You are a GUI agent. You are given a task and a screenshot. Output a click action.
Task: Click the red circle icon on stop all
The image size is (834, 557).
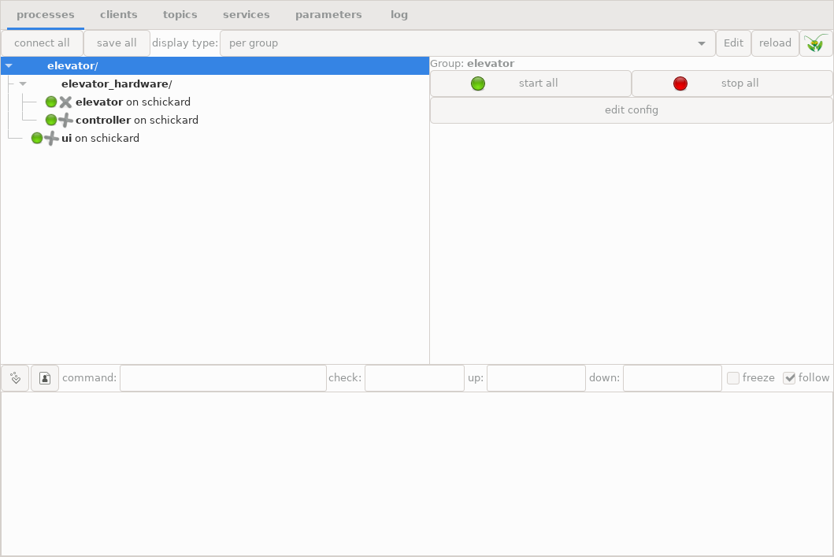tap(680, 84)
